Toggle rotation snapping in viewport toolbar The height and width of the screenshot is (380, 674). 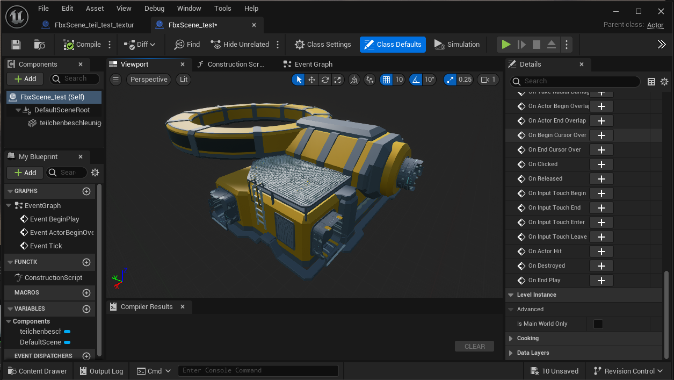416,80
